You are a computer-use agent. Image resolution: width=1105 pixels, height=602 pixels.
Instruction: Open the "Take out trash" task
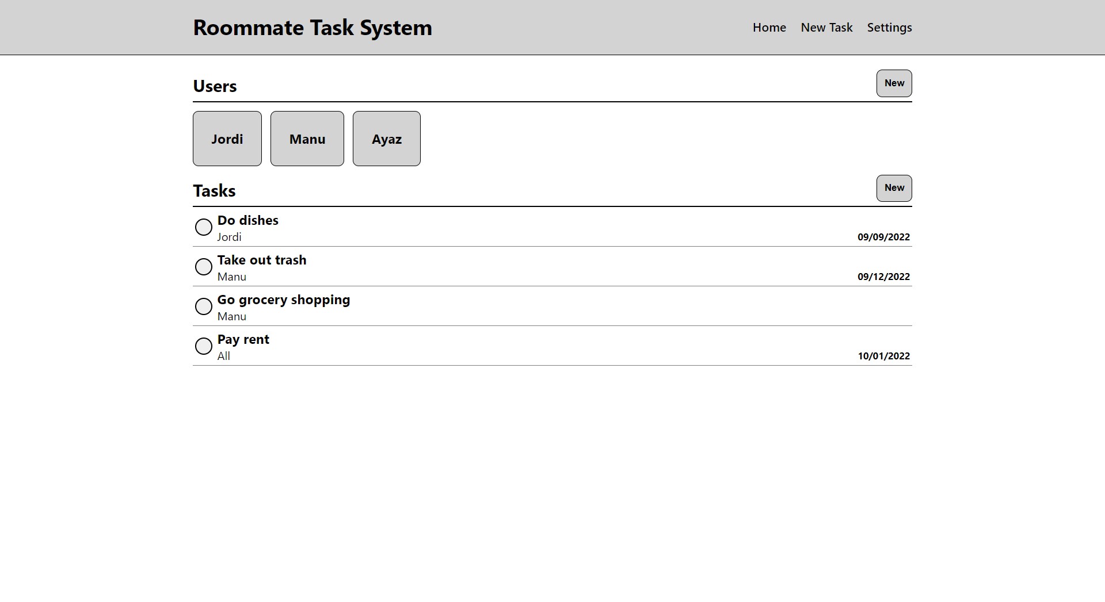point(262,260)
